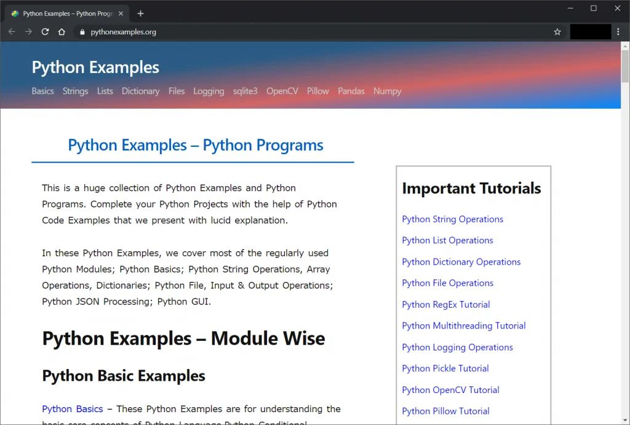Image resolution: width=630 pixels, height=425 pixels.
Task: Go to the browser home page icon
Action: click(x=62, y=32)
